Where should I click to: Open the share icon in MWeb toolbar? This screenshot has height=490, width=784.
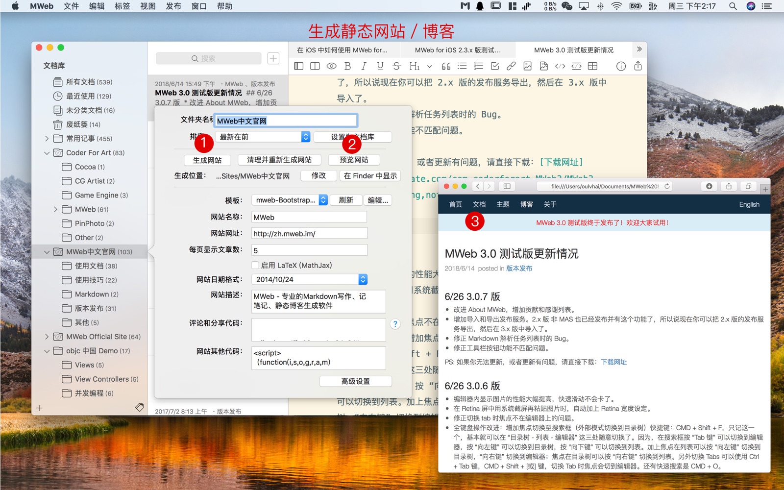tap(638, 66)
